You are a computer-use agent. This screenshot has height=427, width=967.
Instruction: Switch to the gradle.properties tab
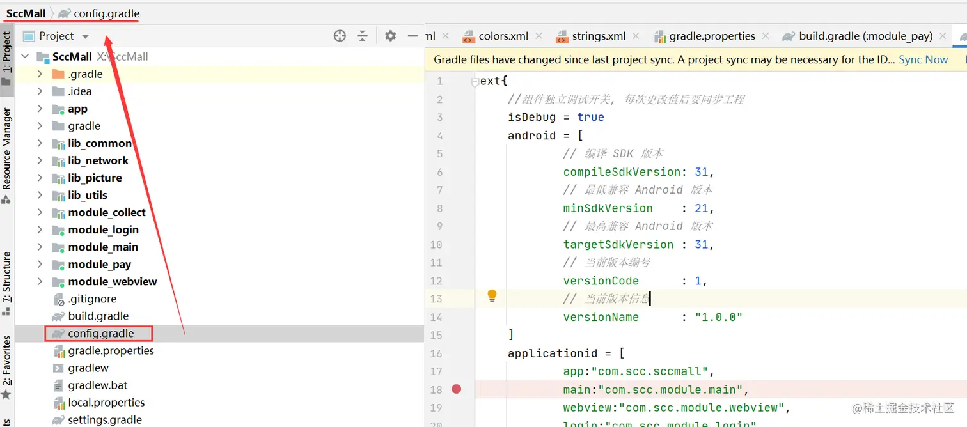point(711,36)
